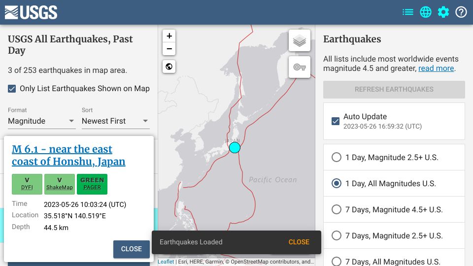This screenshot has height=266, width=473.
Task: Click the 2023-05-26 10:03:24 (UTC) time value
Action: click(85, 204)
